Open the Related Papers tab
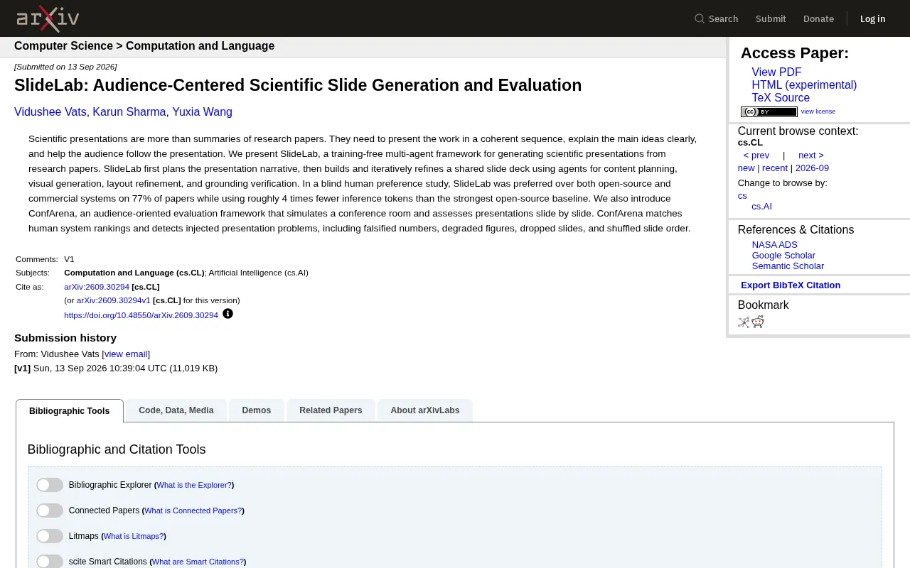Image resolution: width=910 pixels, height=568 pixels. [x=331, y=410]
